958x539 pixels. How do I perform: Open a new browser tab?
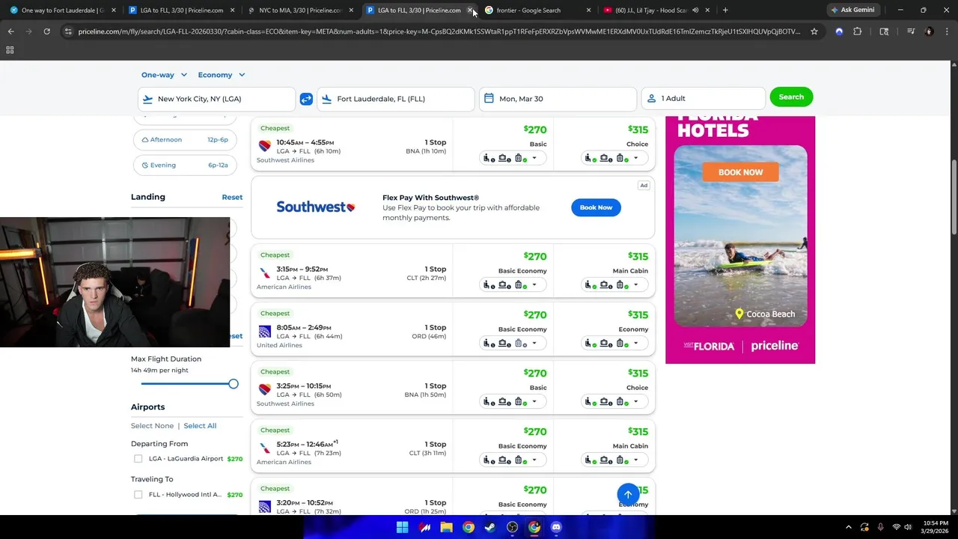[725, 10]
